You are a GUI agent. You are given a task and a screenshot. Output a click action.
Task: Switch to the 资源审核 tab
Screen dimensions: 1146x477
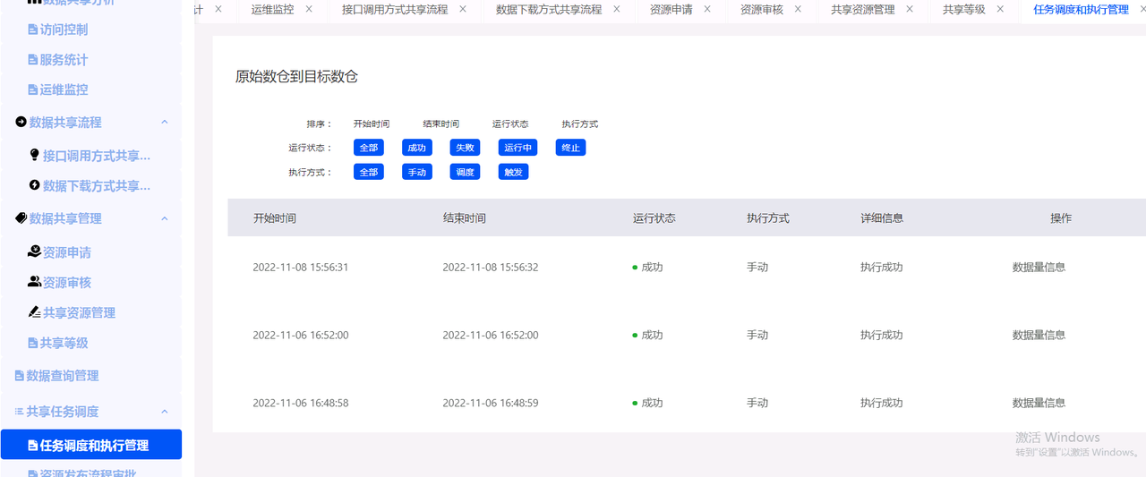pos(762,10)
